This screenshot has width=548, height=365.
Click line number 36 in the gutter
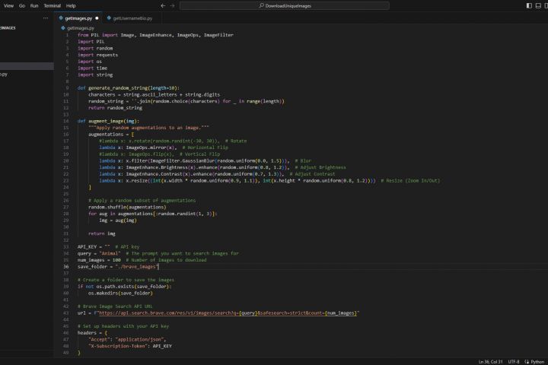coord(66,266)
